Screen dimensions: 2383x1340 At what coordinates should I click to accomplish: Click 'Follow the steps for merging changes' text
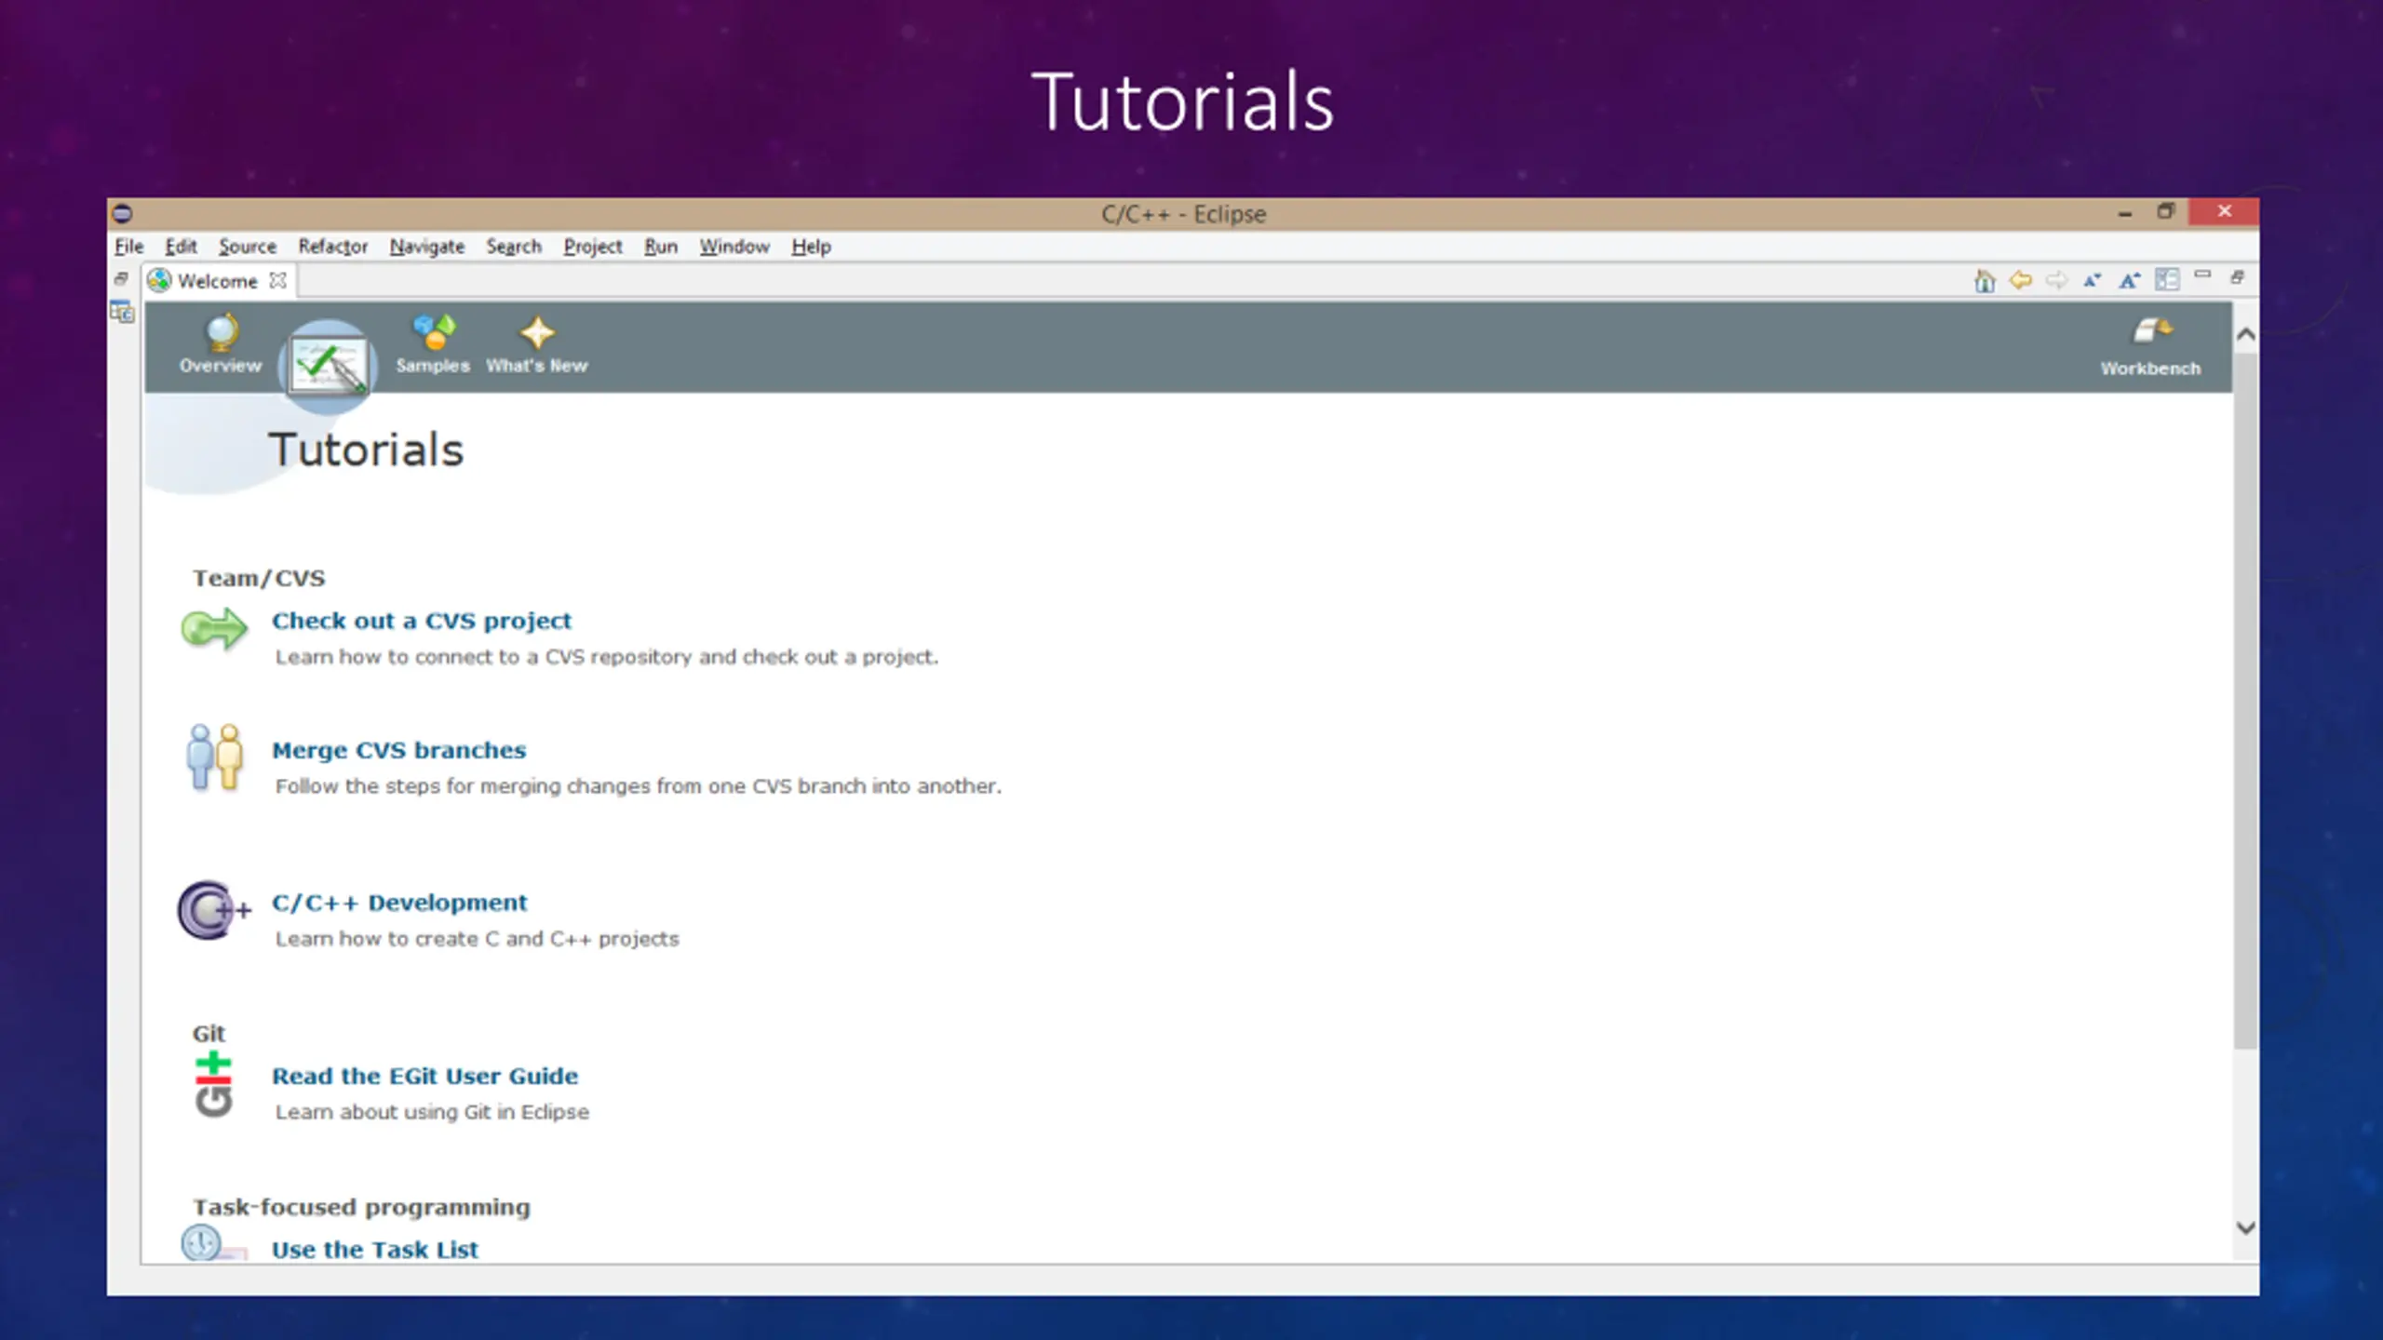point(639,786)
